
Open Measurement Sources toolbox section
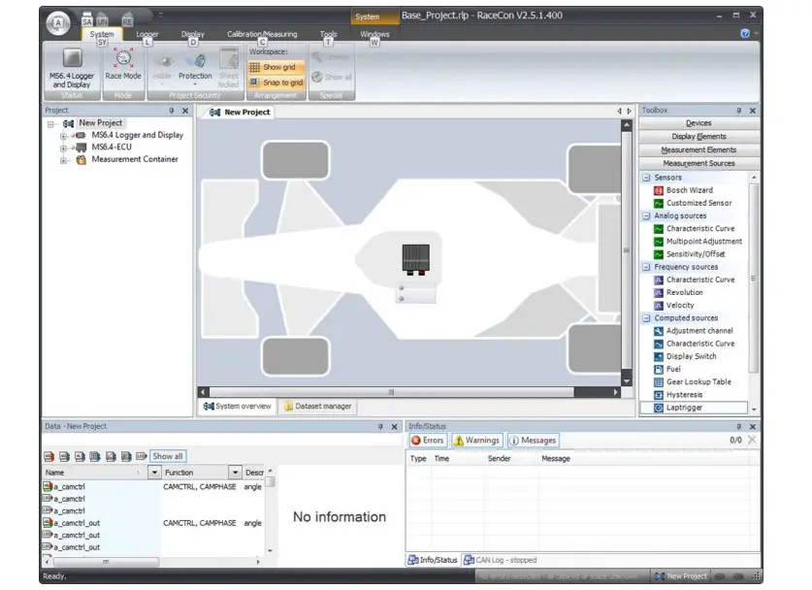[698, 163]
